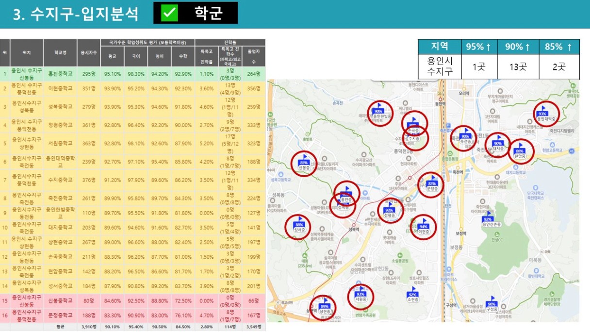The height and width of the screenshot is (332, 590).
Task: Click the 대지중학교 cell in row 10
Action: click(x=60, y=227)
